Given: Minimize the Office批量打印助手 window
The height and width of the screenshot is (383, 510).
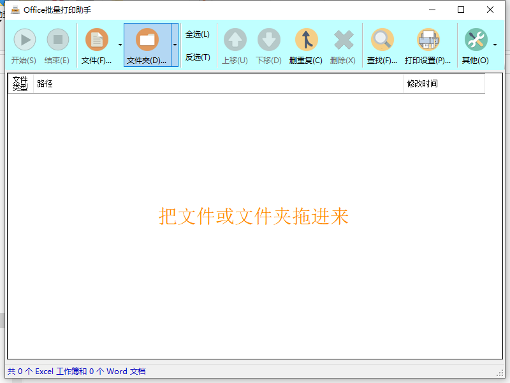Looking at the screenshot, I should [432, 10].
